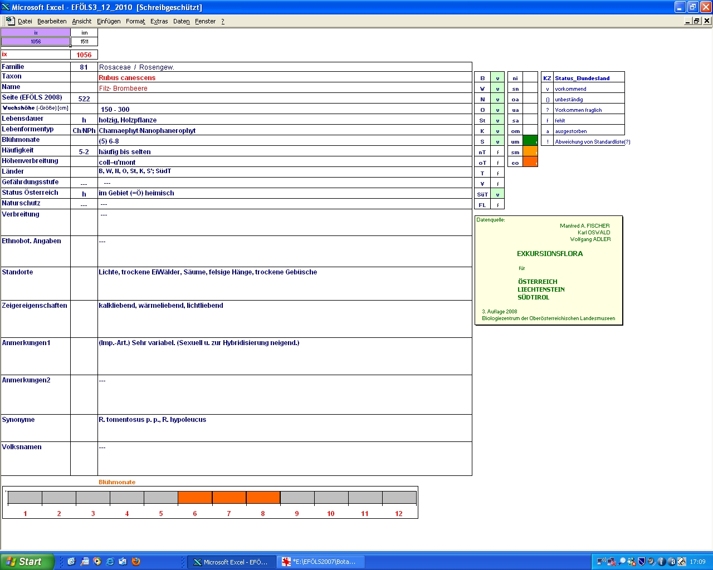Select the purple cell containing 1056
This screenshot has width=713, height=570.
pyautogui.click(x=36, y=41)
